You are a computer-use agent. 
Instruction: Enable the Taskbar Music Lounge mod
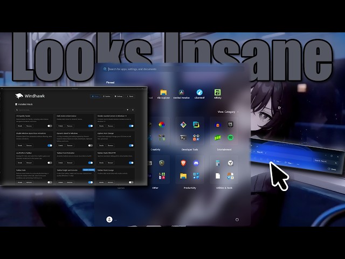click(131, 182)
